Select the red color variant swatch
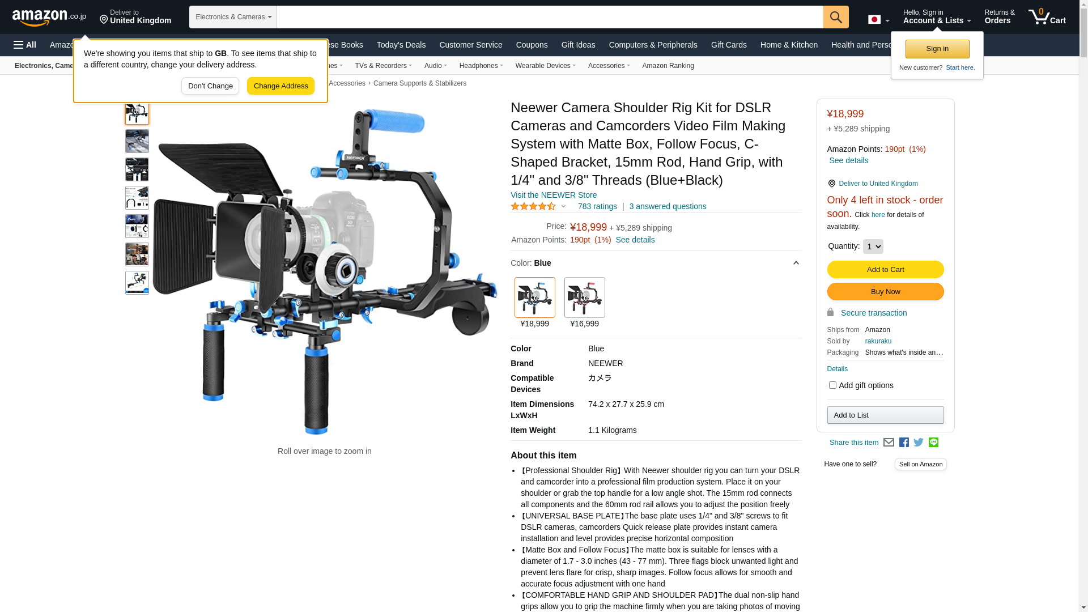This screenshot has width=1088, height=612. [584, 297]
